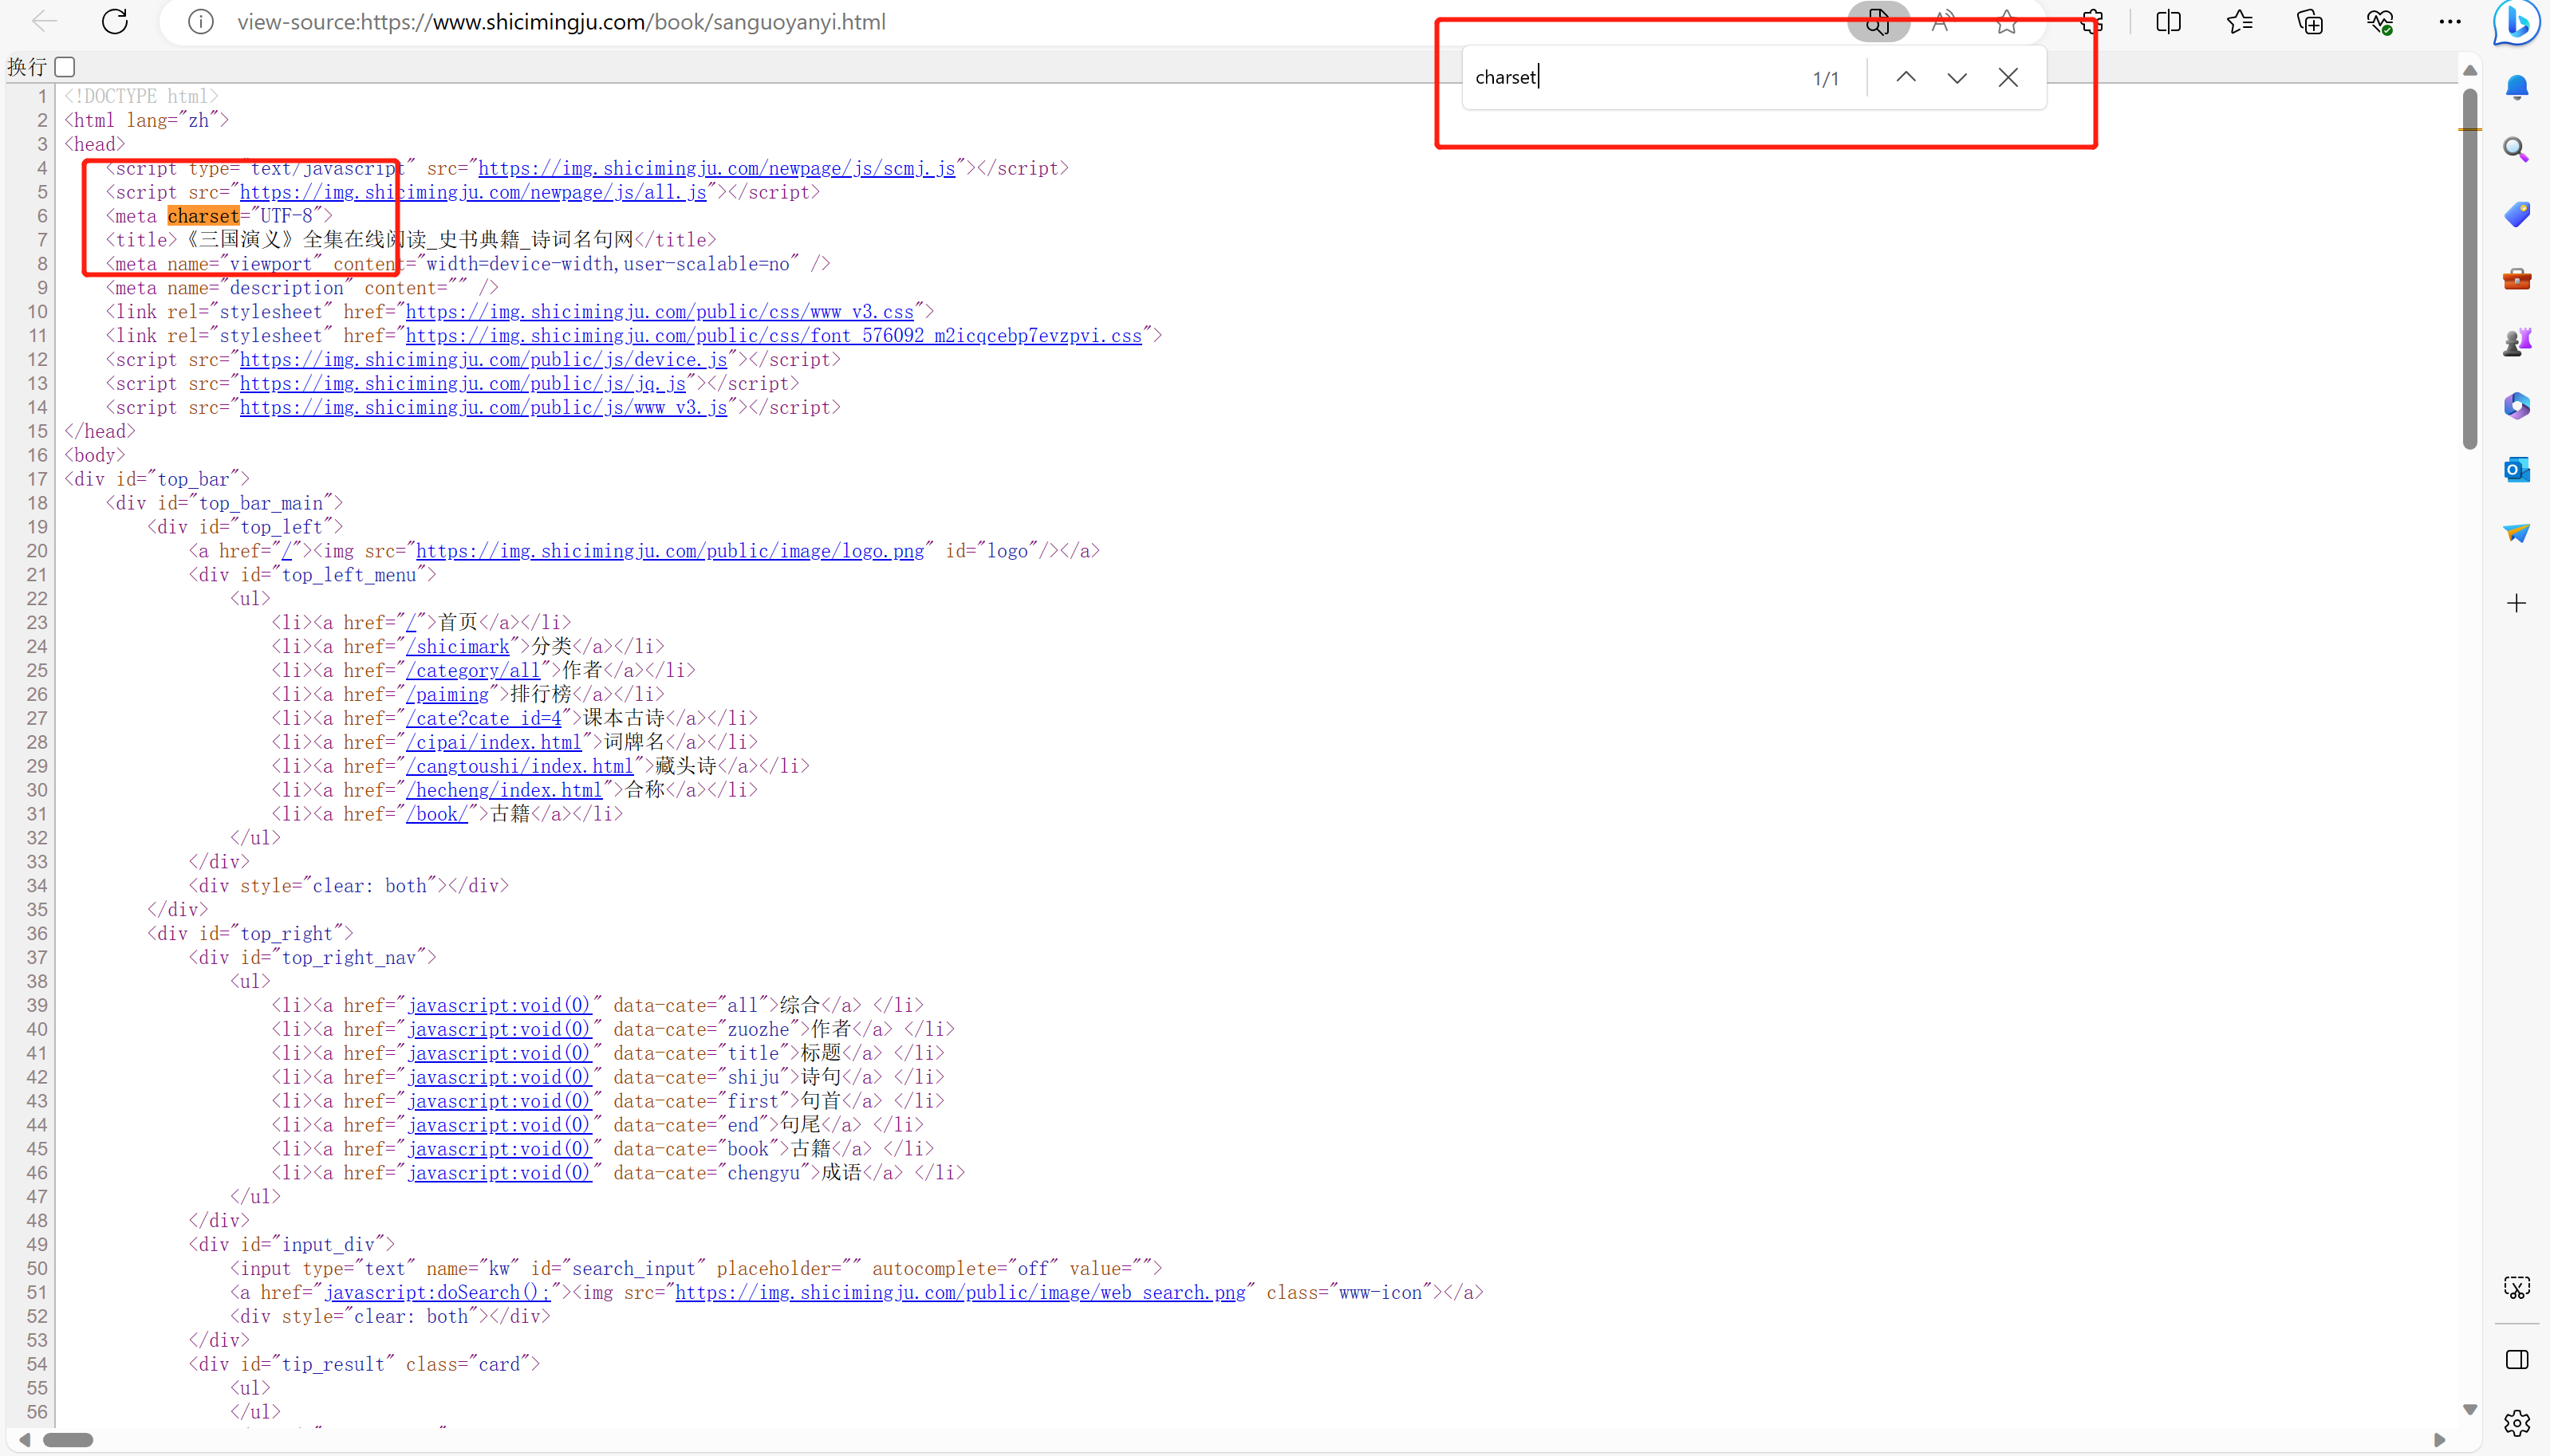Click the address bar URL
Image resolution: width=2550 pixels, height=1456 pixels.
pos(561,21)
